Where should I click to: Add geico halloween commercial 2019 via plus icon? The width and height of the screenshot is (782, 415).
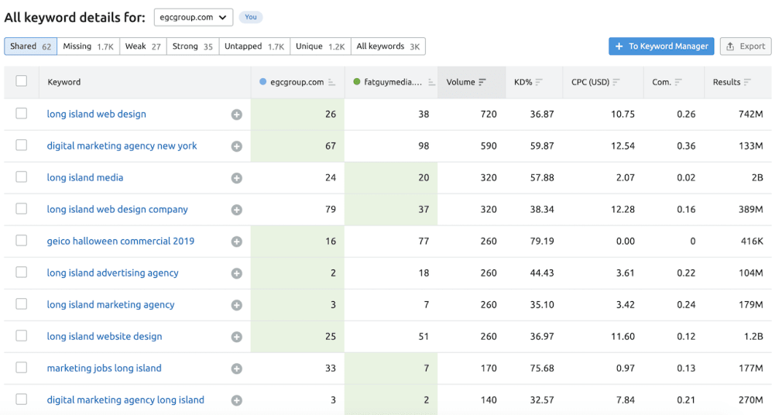[x=237, y=242]
